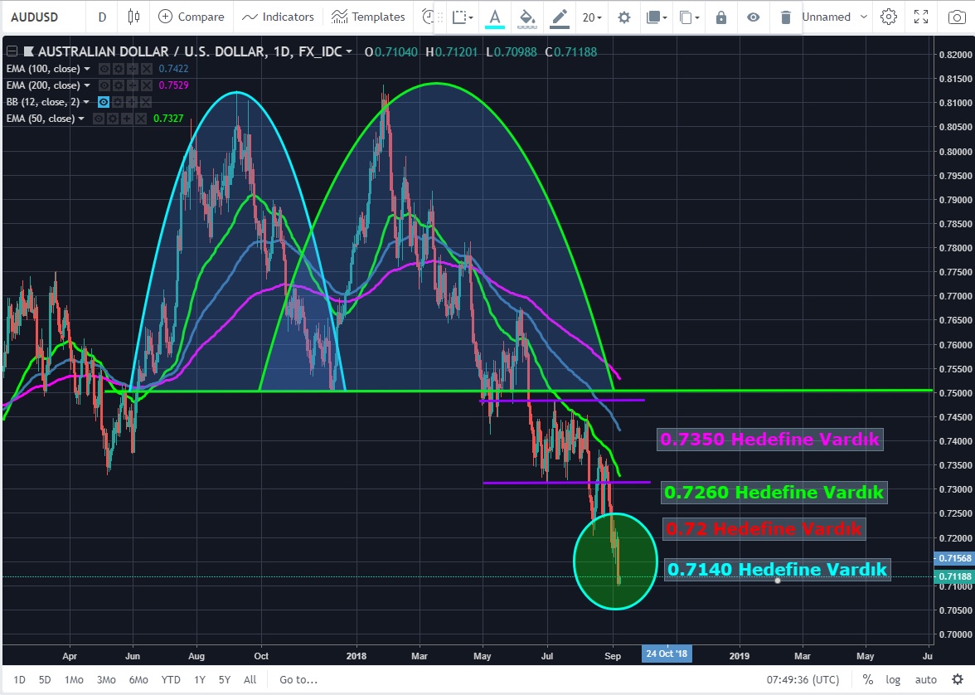
Task: Open chart properties gear icon
Action: pos(889,17)
